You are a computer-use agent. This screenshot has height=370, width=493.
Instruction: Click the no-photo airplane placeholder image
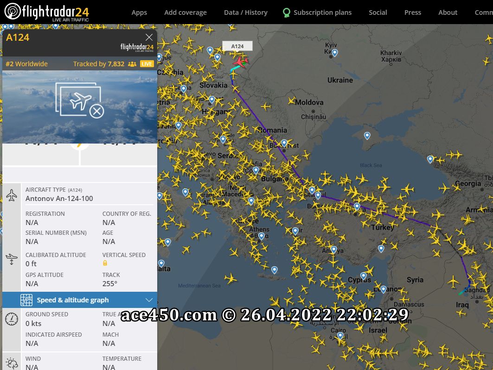tap(80, 100)
